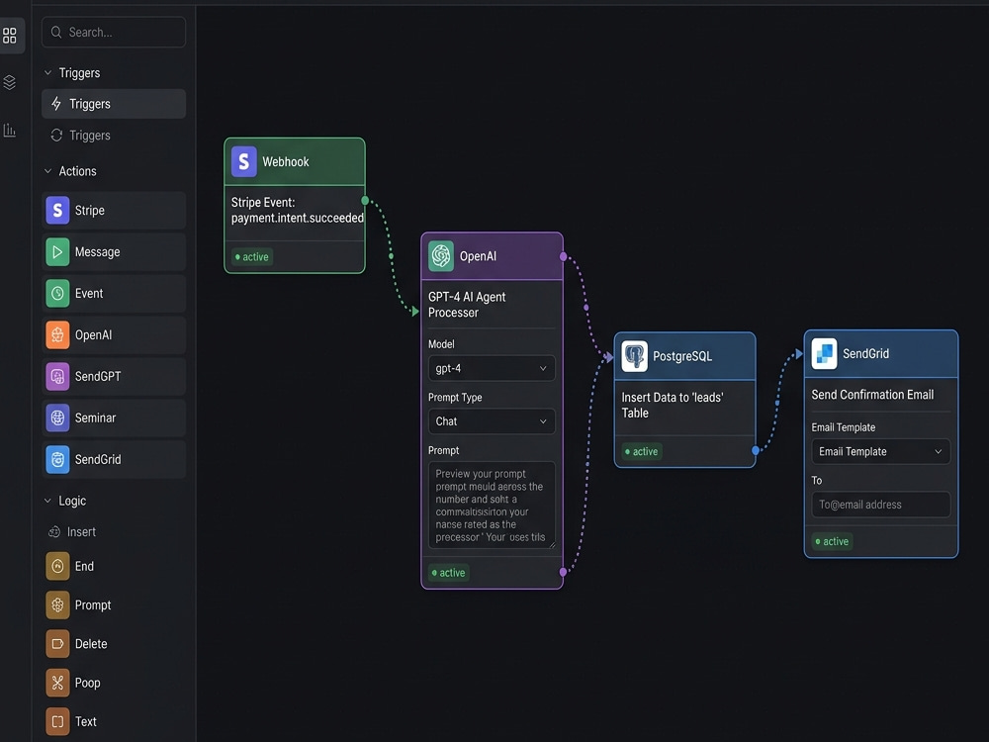Open the grid dashboard icon in left rail
The width and height of the screenshot is (989, 742).
tap(10, 36)
